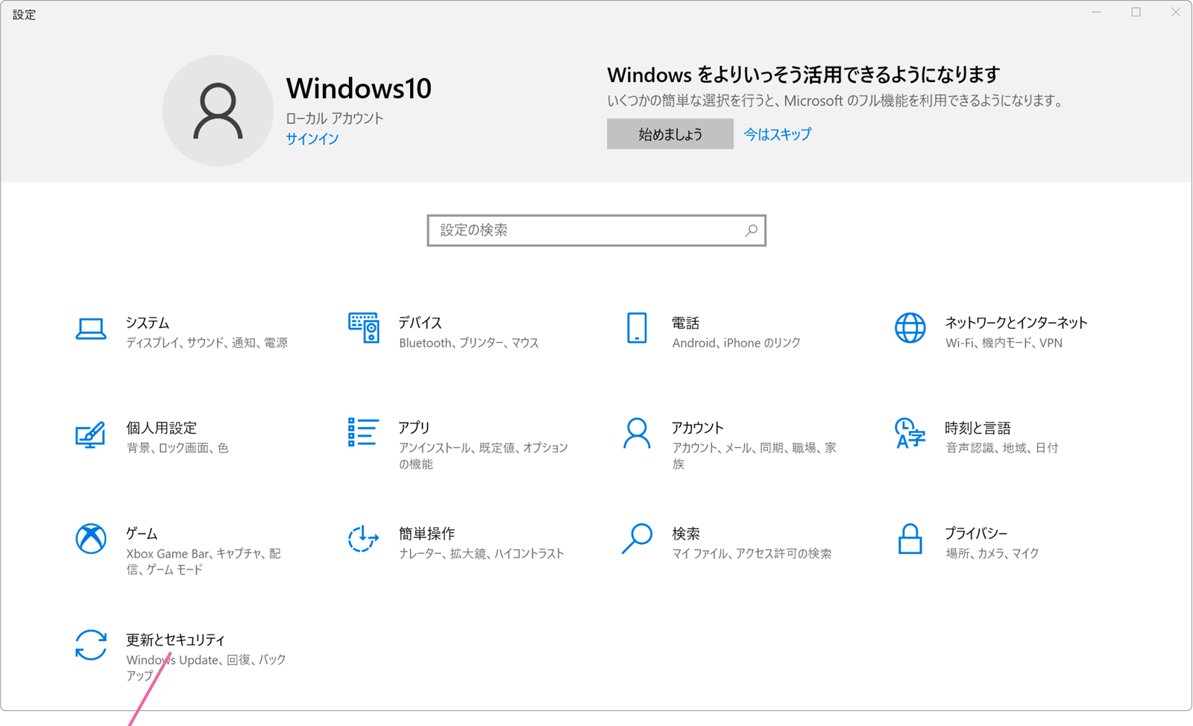Click the Windows10 account name

[x=359, y=88]
